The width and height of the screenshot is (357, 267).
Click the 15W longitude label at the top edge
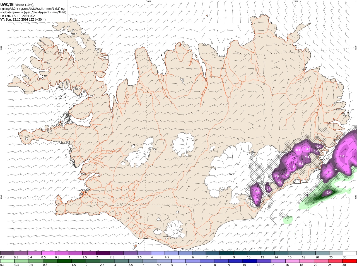point(295,1)
